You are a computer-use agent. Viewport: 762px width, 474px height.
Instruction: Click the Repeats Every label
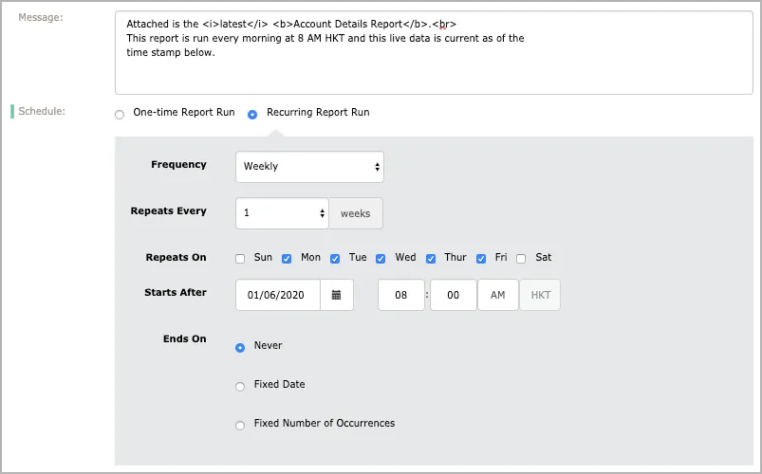[x=169, y=210]
